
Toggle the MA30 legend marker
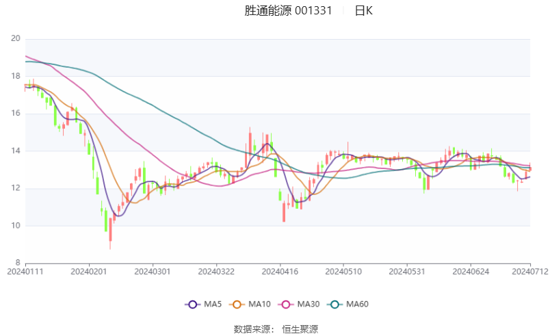(286, 305)
